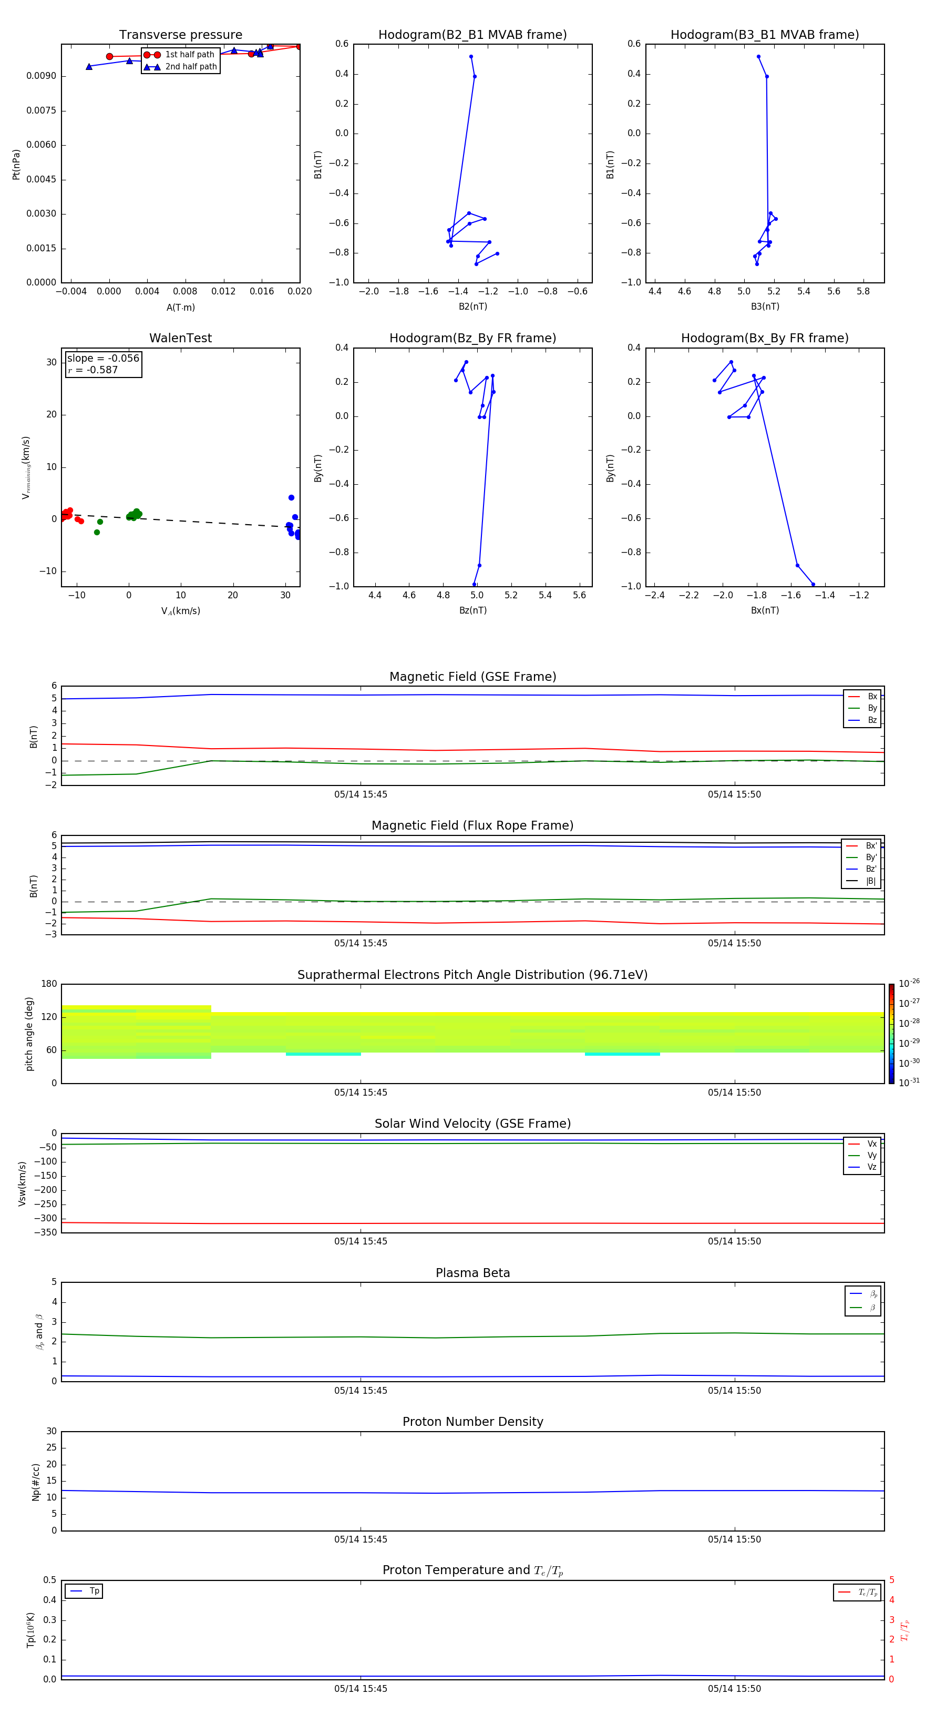Select the "r = -0.587" annotation

click(92, 370)
